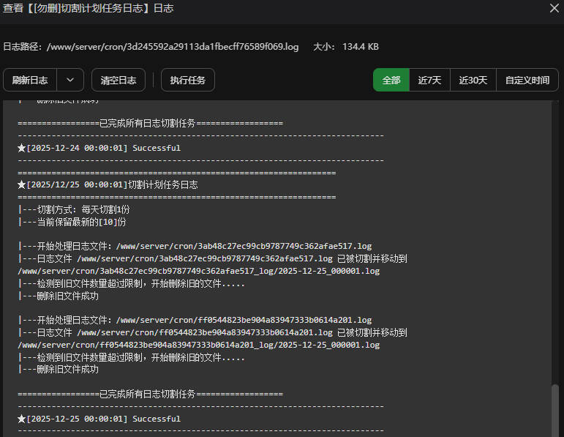The width and height of the screenshot is (564, 437).
Task: Click the log scrollbar thumb
Action: [555, 411]
